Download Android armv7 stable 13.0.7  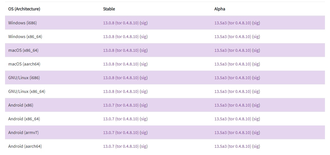pyautogui.click(x=121, y=133)
